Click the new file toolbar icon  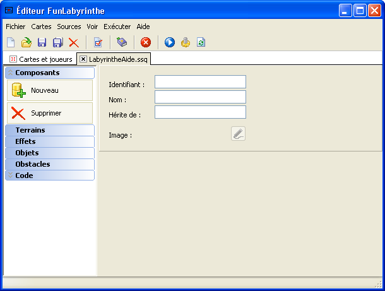pos(11,42)
